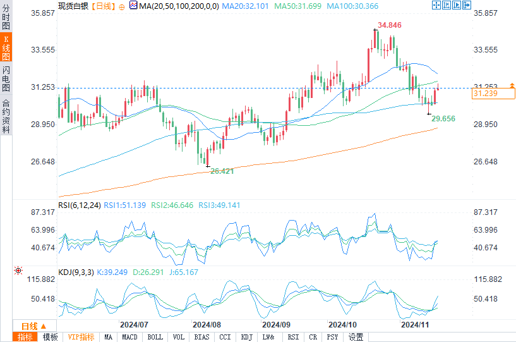Click the chart shift-right play icon
The image size is (516, 342).
point(457,5)
